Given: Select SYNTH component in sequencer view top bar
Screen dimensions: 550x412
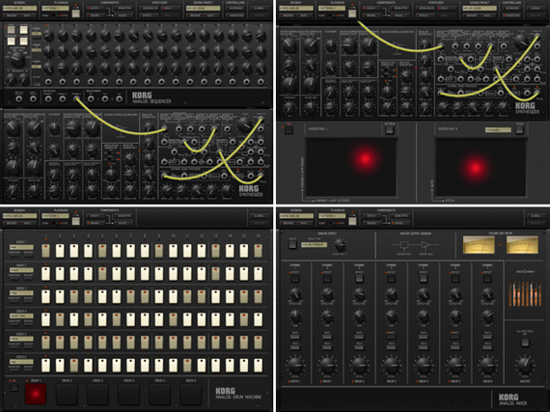Looking at the screenshot, I should tap(95, 8).
